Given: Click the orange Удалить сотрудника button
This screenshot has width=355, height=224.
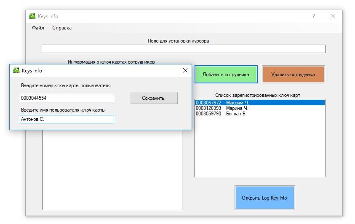Looking at the screenshot, I should (293, 75).
